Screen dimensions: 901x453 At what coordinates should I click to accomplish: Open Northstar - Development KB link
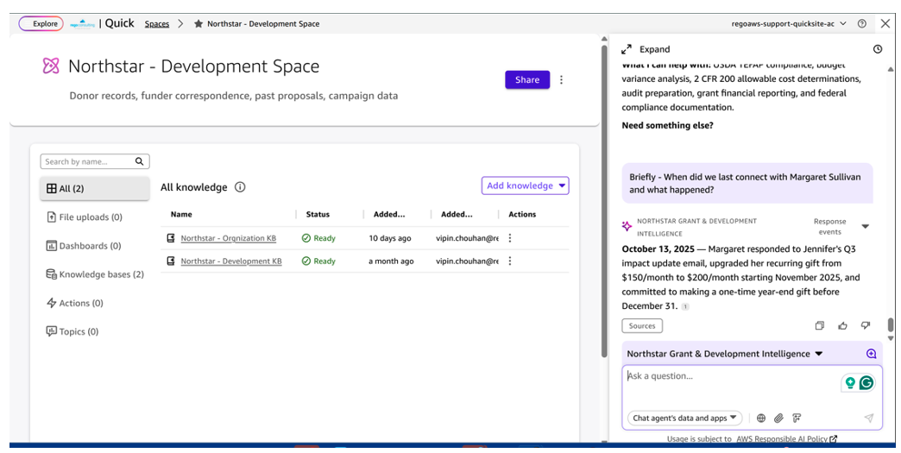click(x=231, y=261)
